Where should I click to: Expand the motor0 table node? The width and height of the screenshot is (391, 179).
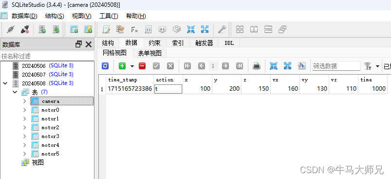click(24, 110)
